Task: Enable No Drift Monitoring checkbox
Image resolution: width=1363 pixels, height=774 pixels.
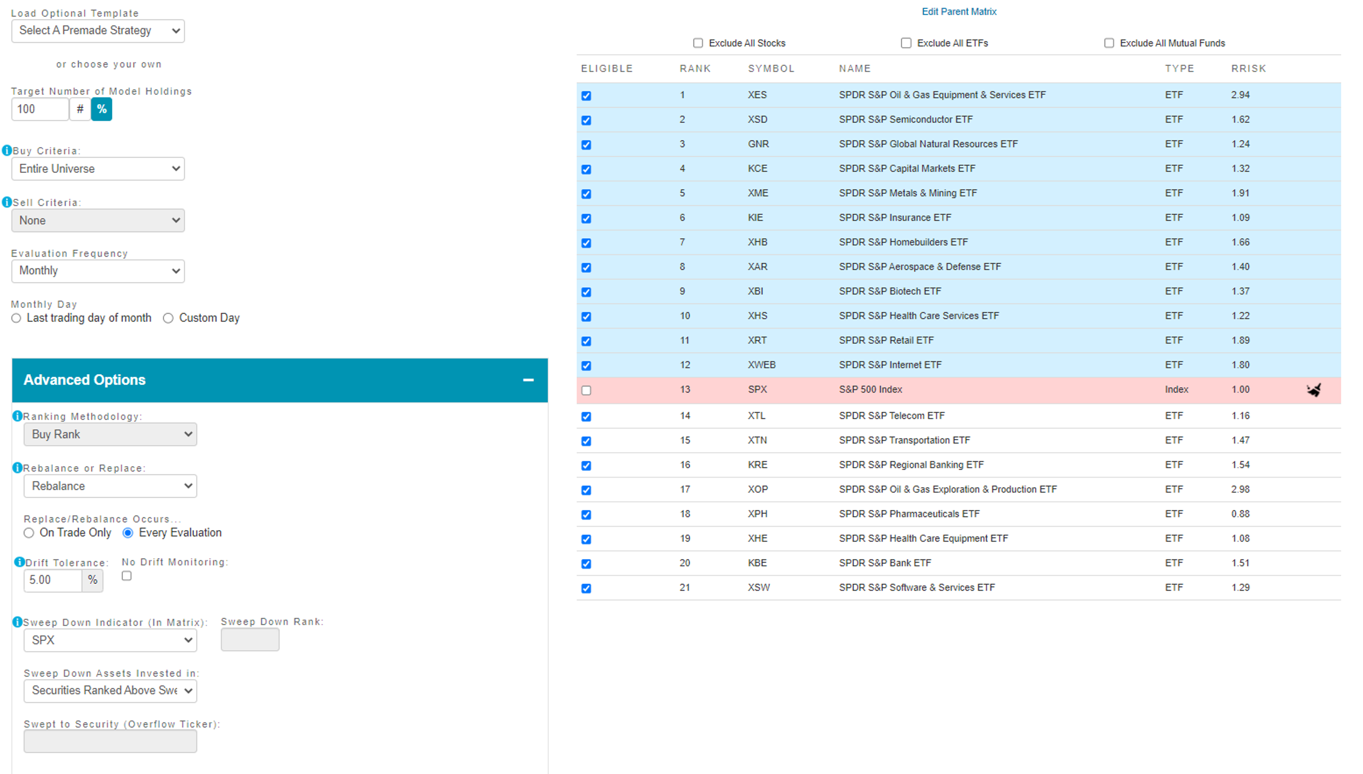Action: pyautogui.click(x=127, y=576)
